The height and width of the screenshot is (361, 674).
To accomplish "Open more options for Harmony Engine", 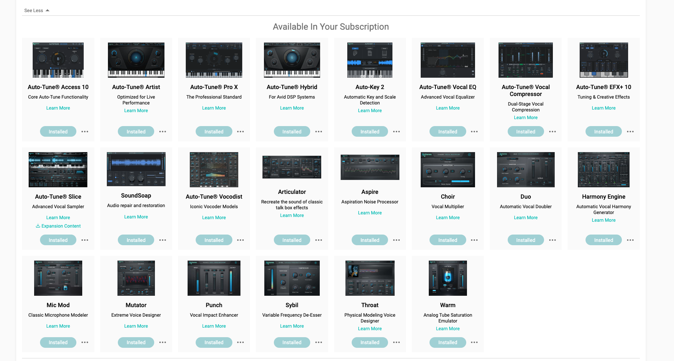I will click(630, 240).
